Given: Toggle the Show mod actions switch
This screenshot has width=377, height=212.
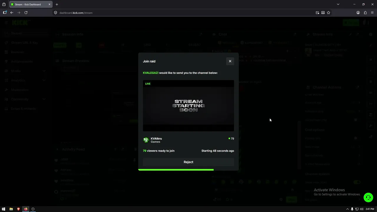Looking at the screenshot, I should click(x=357, y=182).
